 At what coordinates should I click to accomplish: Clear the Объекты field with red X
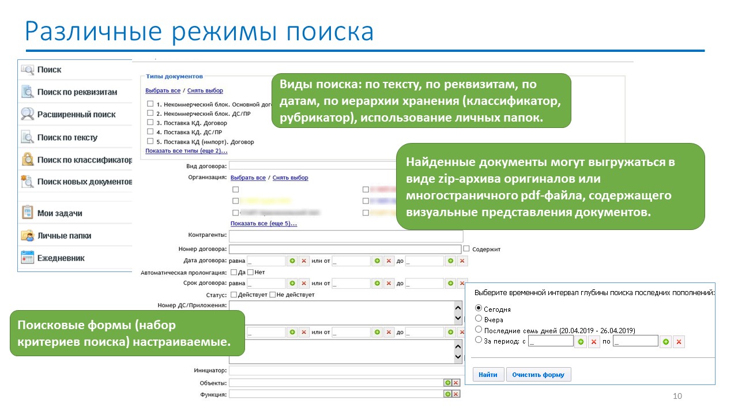pos(456,383)
